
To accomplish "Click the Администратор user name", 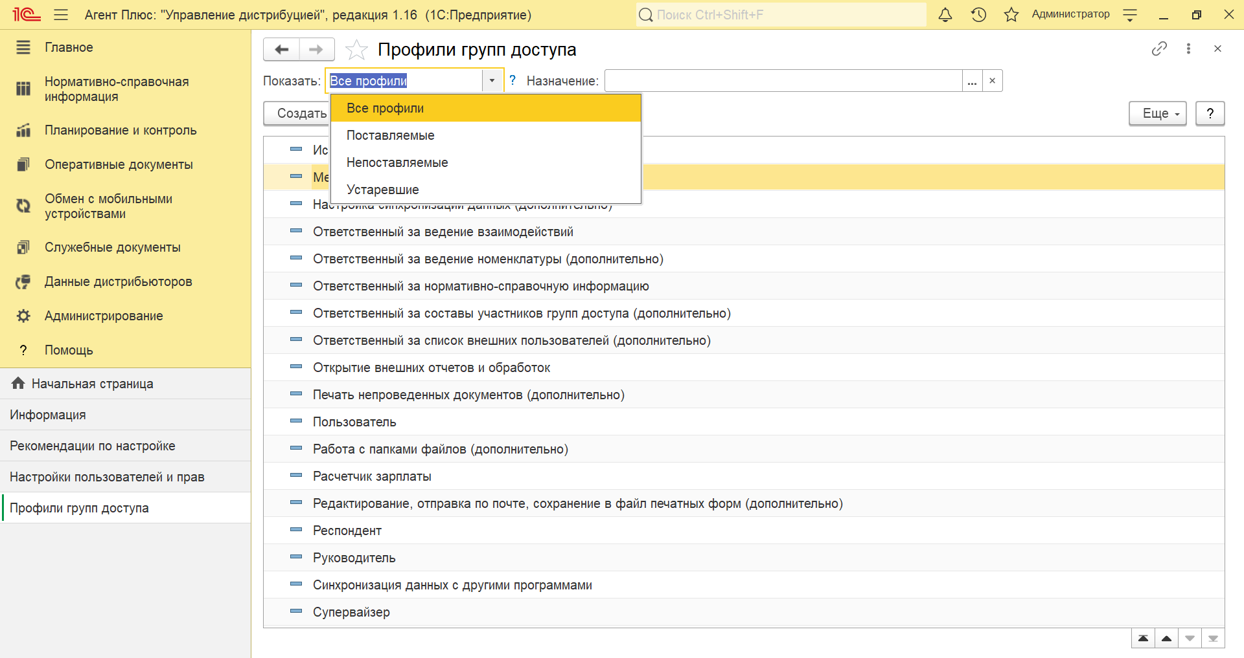I will [x=1070, y=14].
